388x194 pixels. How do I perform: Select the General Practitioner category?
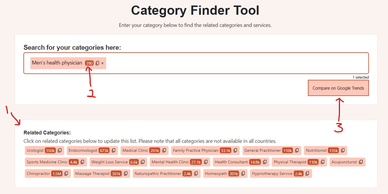click(x=262, y=150)
